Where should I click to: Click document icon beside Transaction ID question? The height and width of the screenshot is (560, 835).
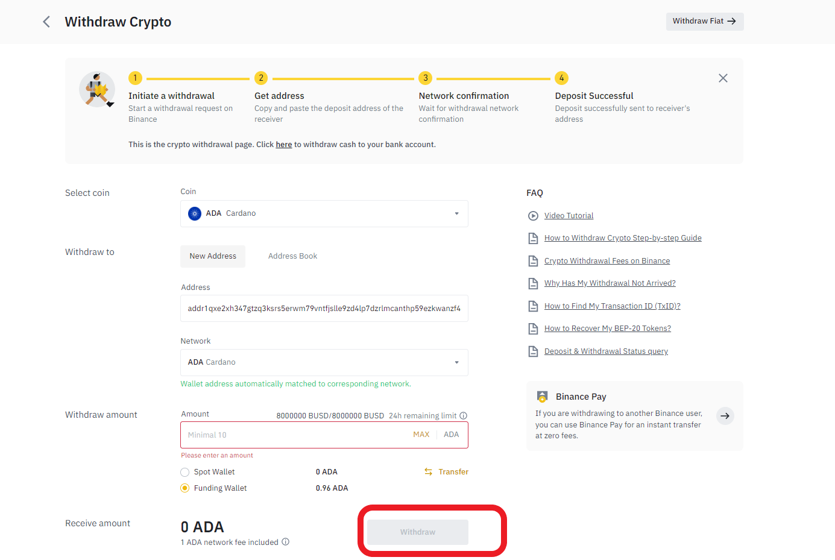[x=533, y=306]
